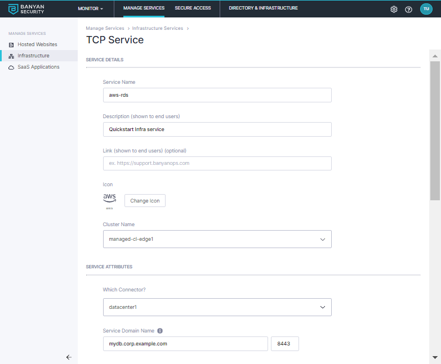
Task: Click the Service Domain Name info icon
Action: pos(160,331)
